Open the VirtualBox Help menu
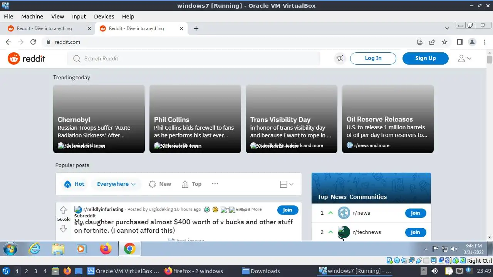 tap(128, 17)
